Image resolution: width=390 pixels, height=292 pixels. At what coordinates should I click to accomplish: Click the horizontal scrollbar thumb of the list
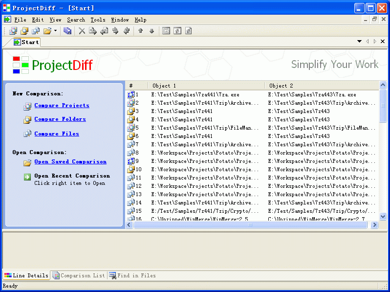[250, 225]
